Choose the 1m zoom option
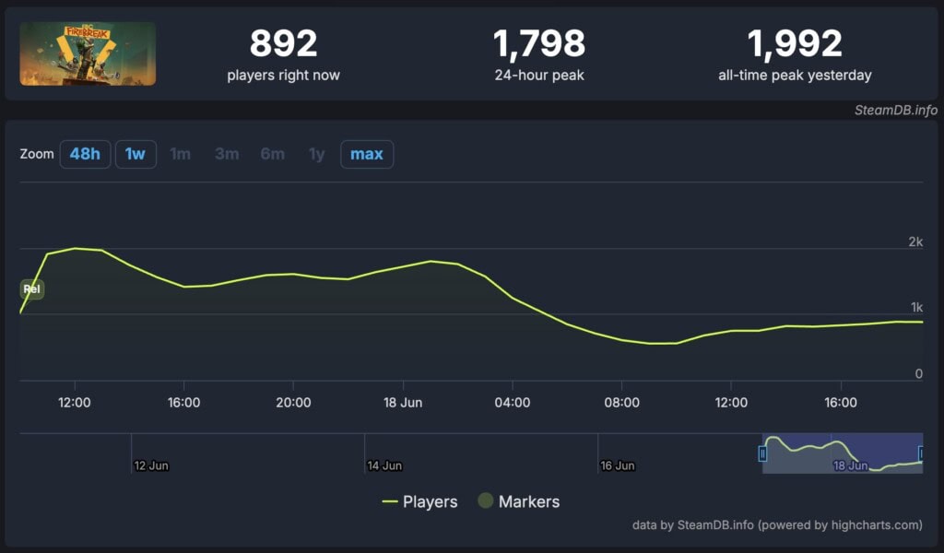 point(180,154)
